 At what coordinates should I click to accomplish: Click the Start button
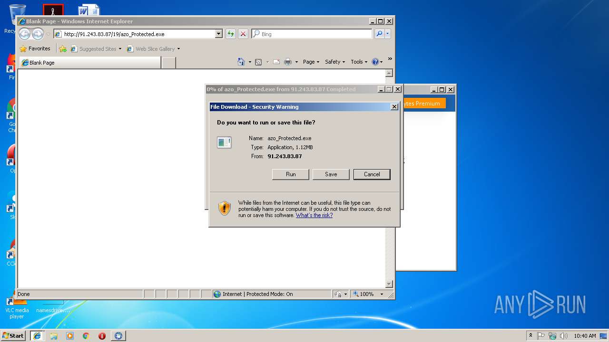(x=13, y=335)
